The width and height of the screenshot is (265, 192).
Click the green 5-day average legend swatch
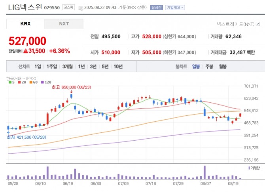(x=10, y=82)
